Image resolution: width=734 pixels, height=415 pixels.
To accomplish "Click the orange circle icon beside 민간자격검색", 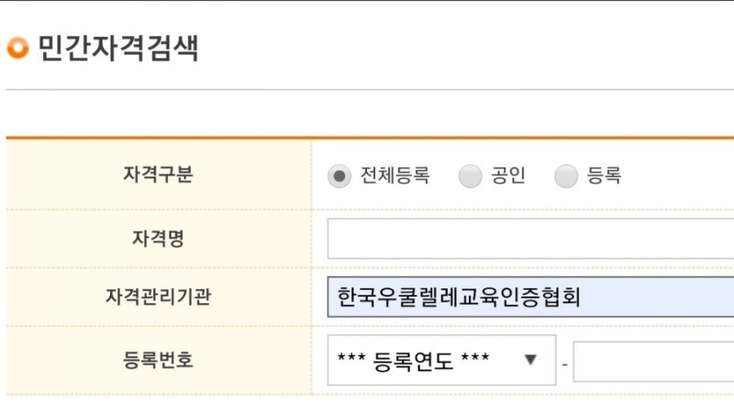I will 17,48.
